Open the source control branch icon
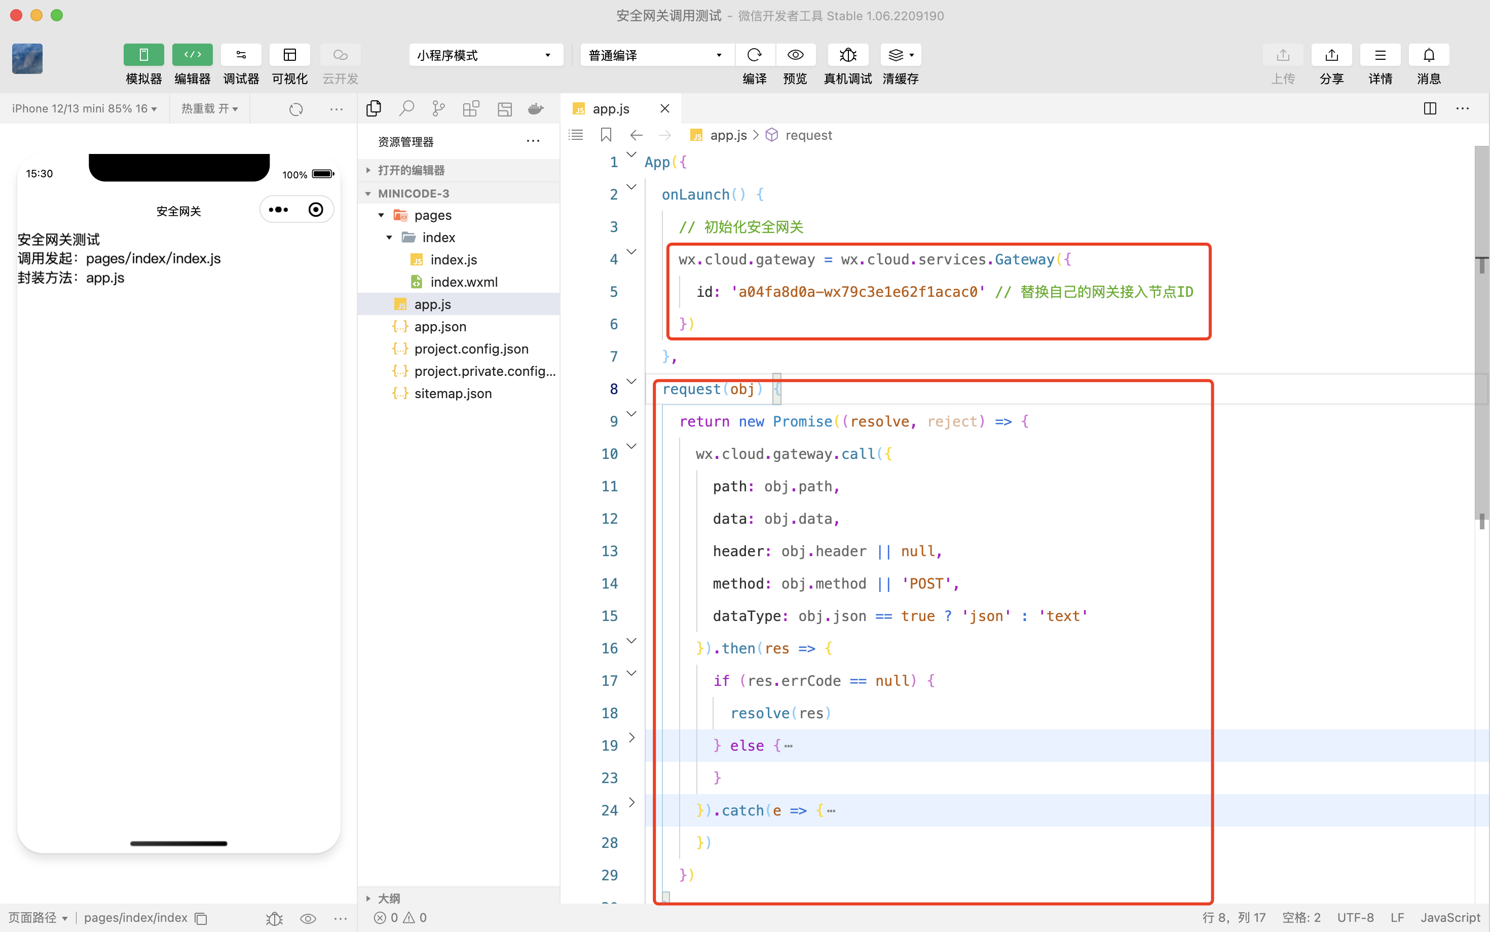This screenshot has width=1490, height=932. point(438,109)
